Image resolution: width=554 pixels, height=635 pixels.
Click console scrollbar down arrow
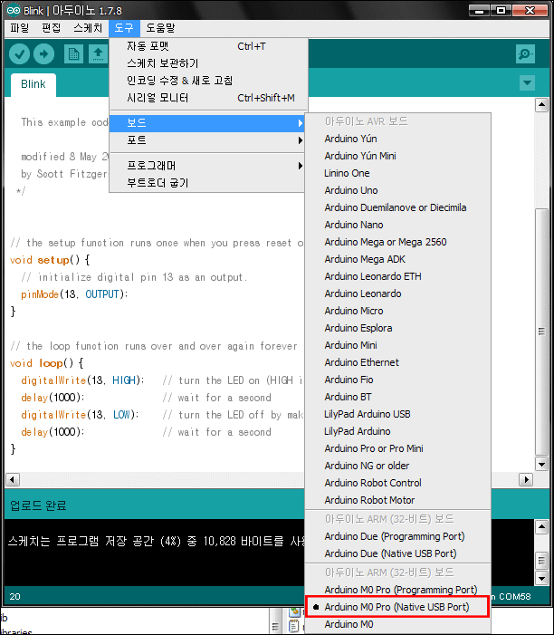541,578
